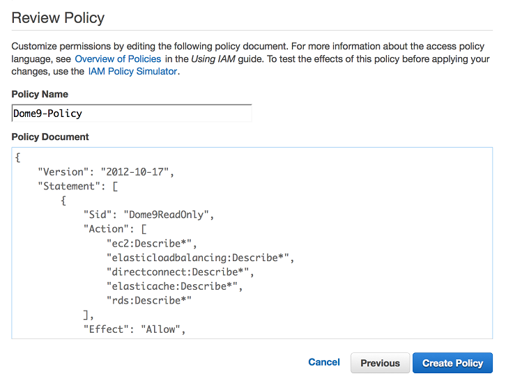Image resolution: width=506 pixels, height=383 pixels.
Task: Click the "Action": [ line
Action: [x=115, y=229]
